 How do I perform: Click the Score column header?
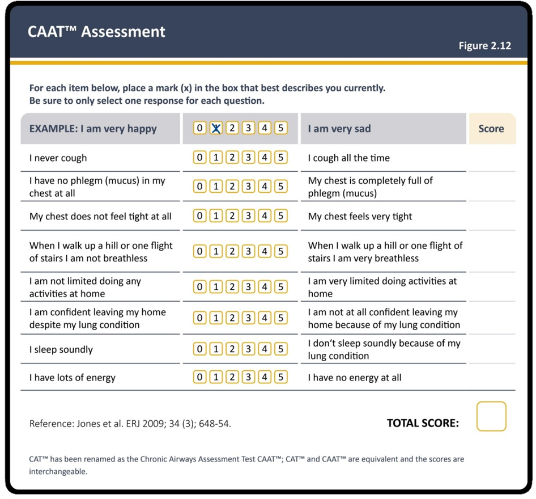[492, 129]
